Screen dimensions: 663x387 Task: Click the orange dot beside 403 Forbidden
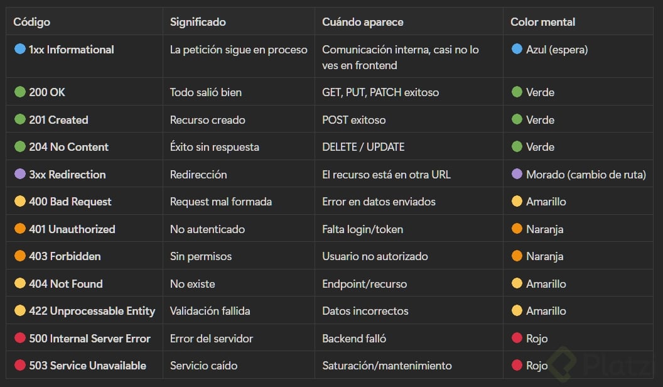pos(19,256)
